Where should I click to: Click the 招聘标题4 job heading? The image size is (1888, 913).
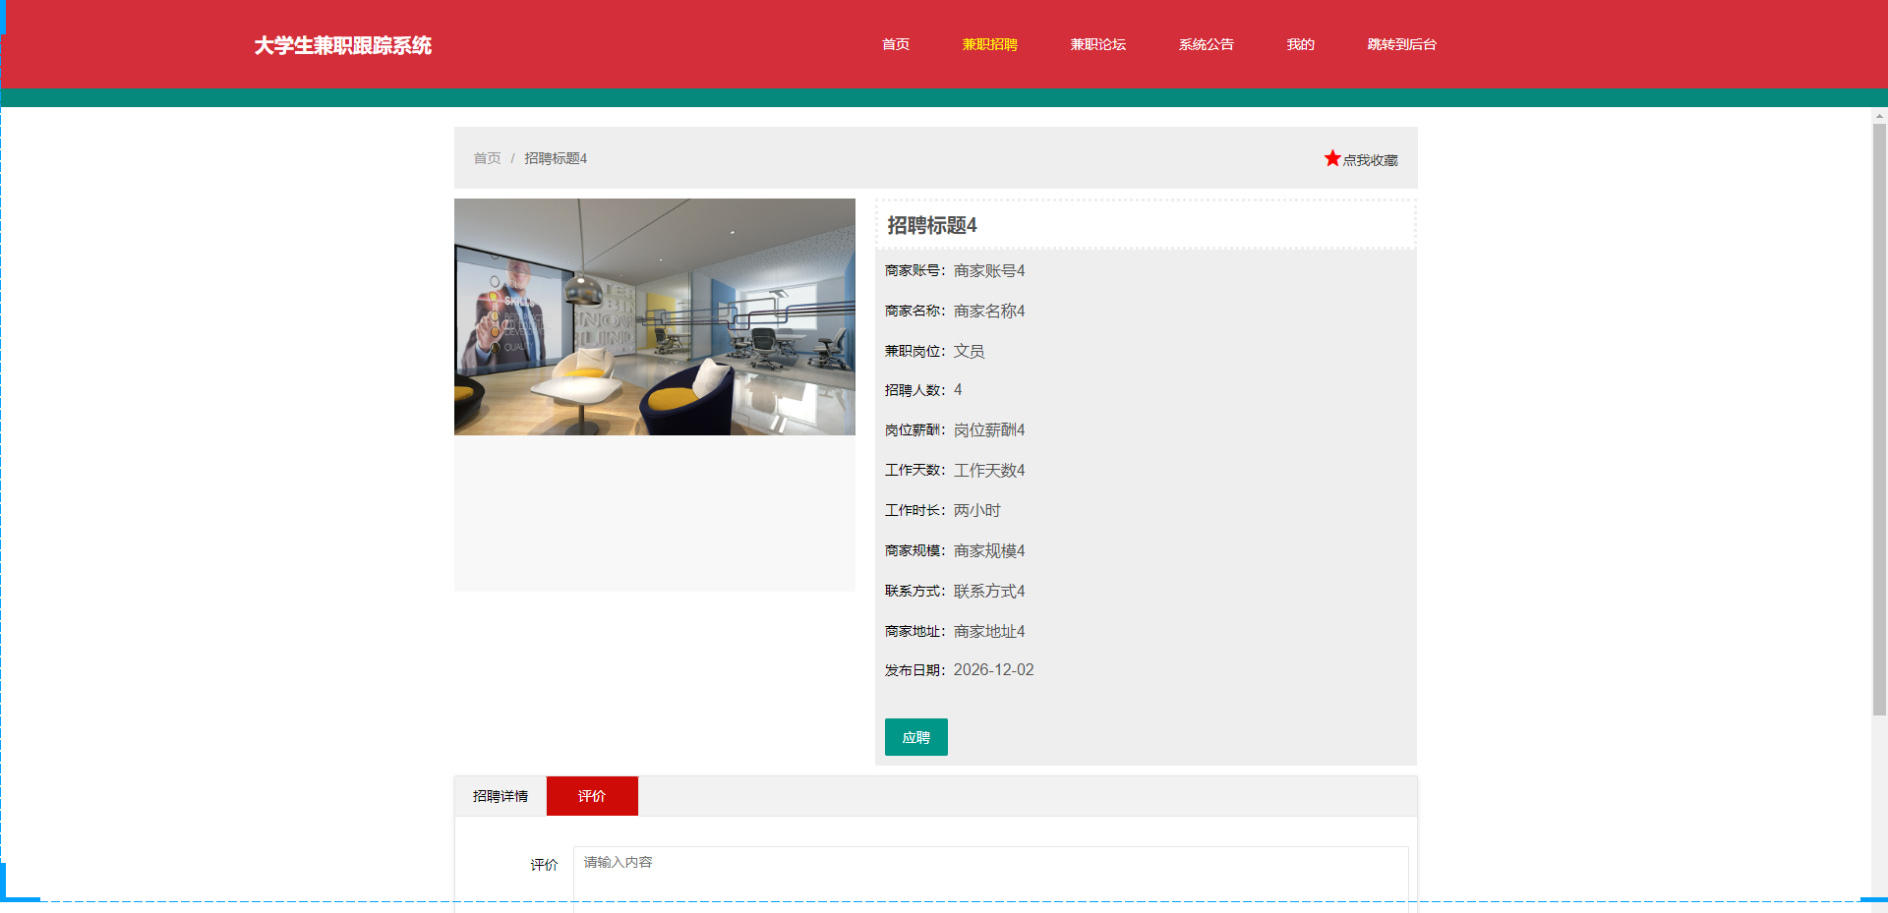click(932, 225)
